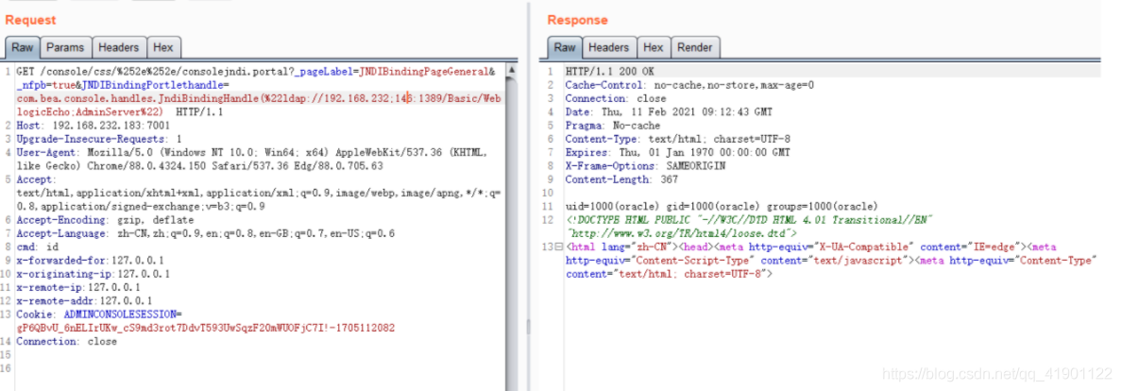The width and height of the screenshot is (1121, 391).
Task: Click the Response panel heading
Action: pos(578,20)
